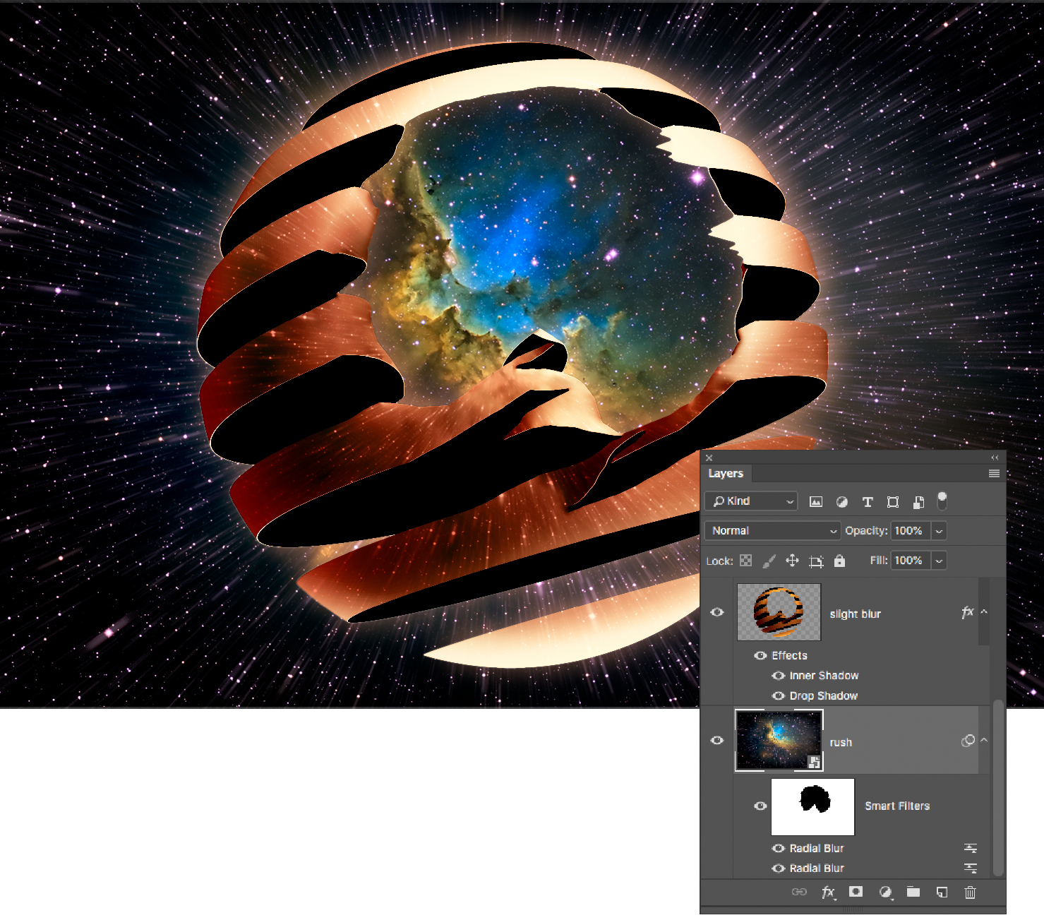Create a new layer
The width and height of the screenshot is (1044, 920).
(x=942, y=892)
